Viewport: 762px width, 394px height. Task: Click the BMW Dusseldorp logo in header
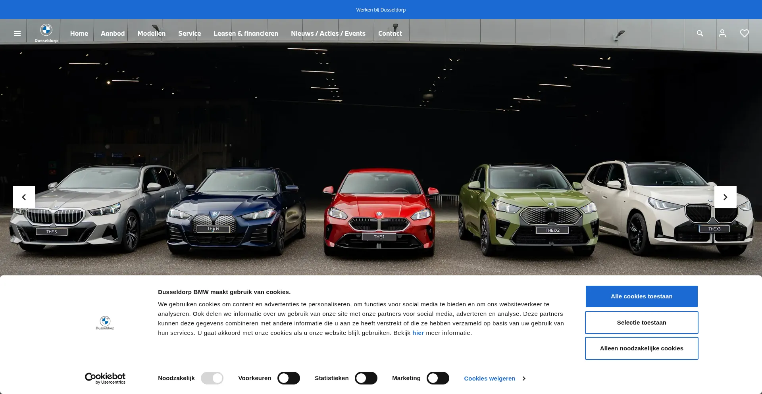pos(46,33)
